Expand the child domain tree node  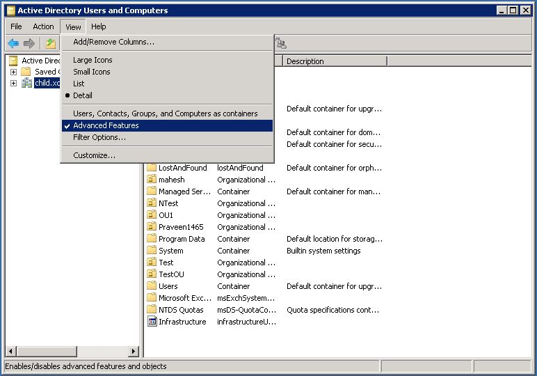pos(13,84)
